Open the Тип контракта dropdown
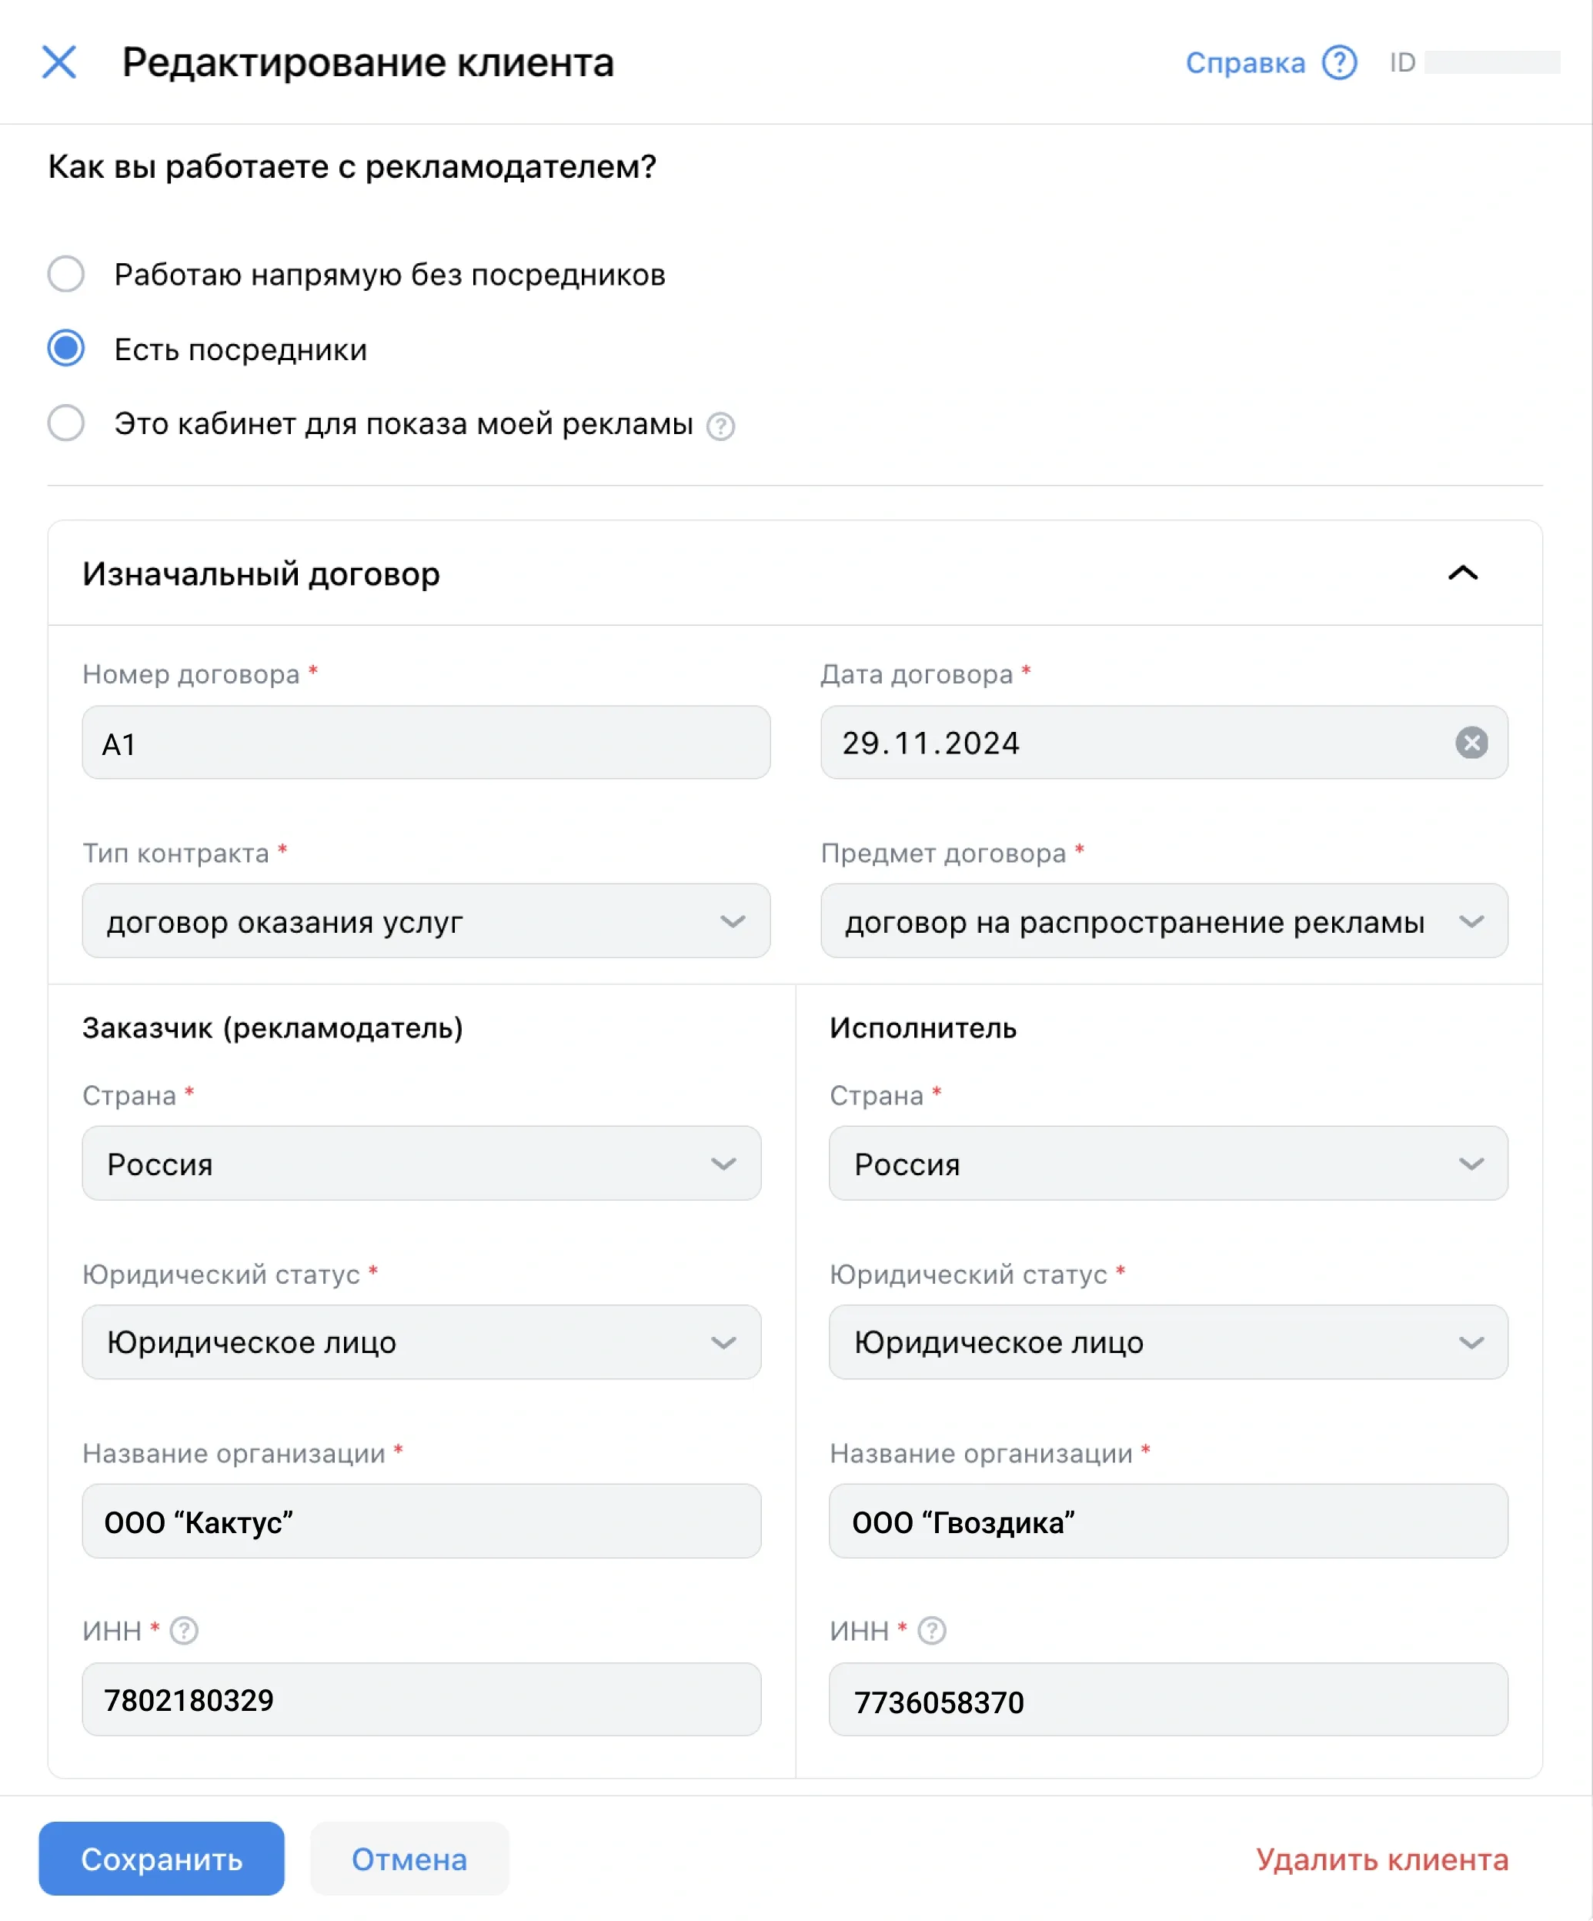 426,921
